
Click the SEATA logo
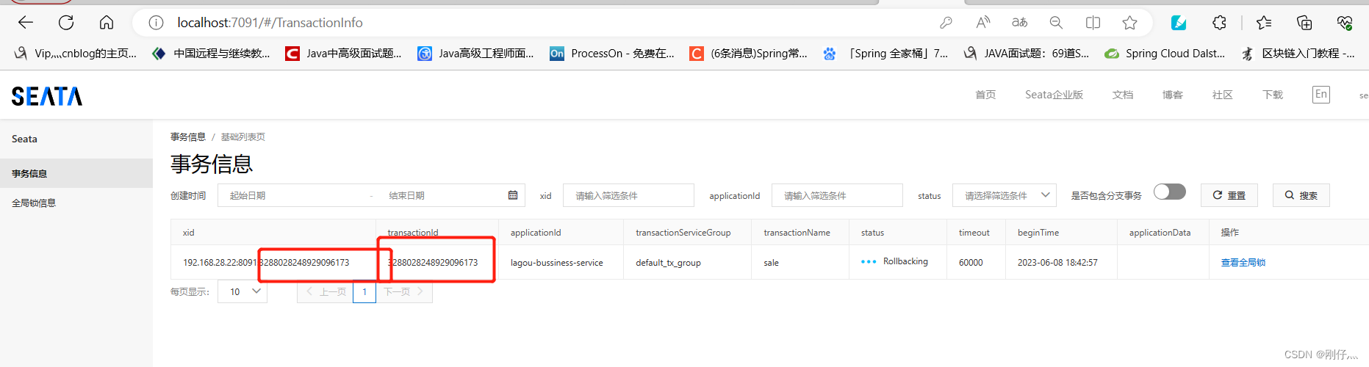(x=47, y=96)
